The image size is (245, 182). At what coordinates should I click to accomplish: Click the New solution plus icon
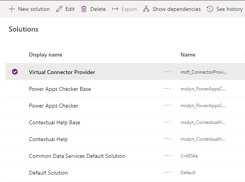[x=12, y=9]
